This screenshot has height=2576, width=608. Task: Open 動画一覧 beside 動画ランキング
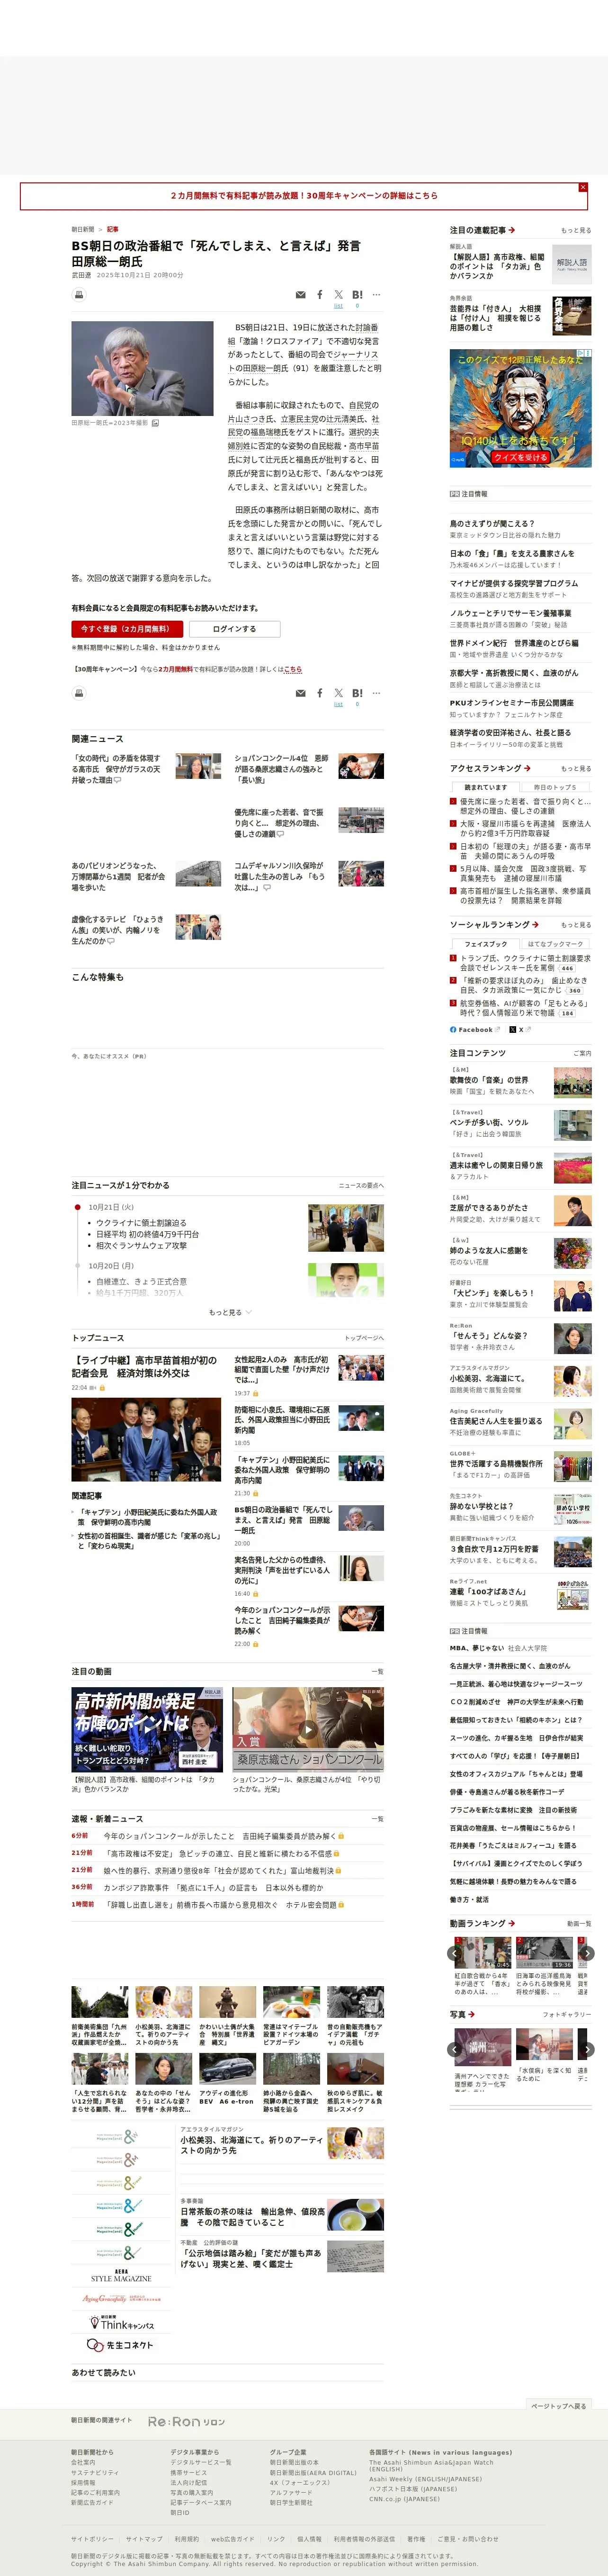pos(579,1923)
